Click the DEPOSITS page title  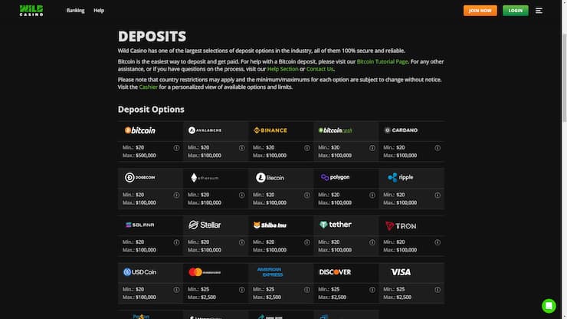point(152,36)
